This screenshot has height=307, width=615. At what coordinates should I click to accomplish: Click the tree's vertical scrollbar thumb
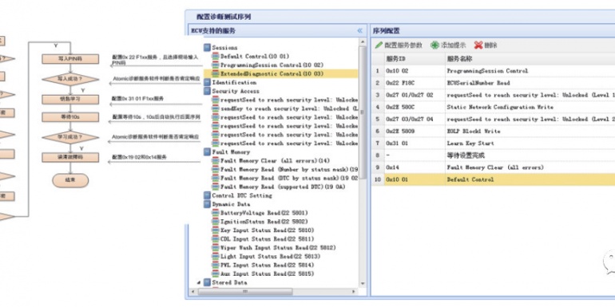(x=363, y=112)
